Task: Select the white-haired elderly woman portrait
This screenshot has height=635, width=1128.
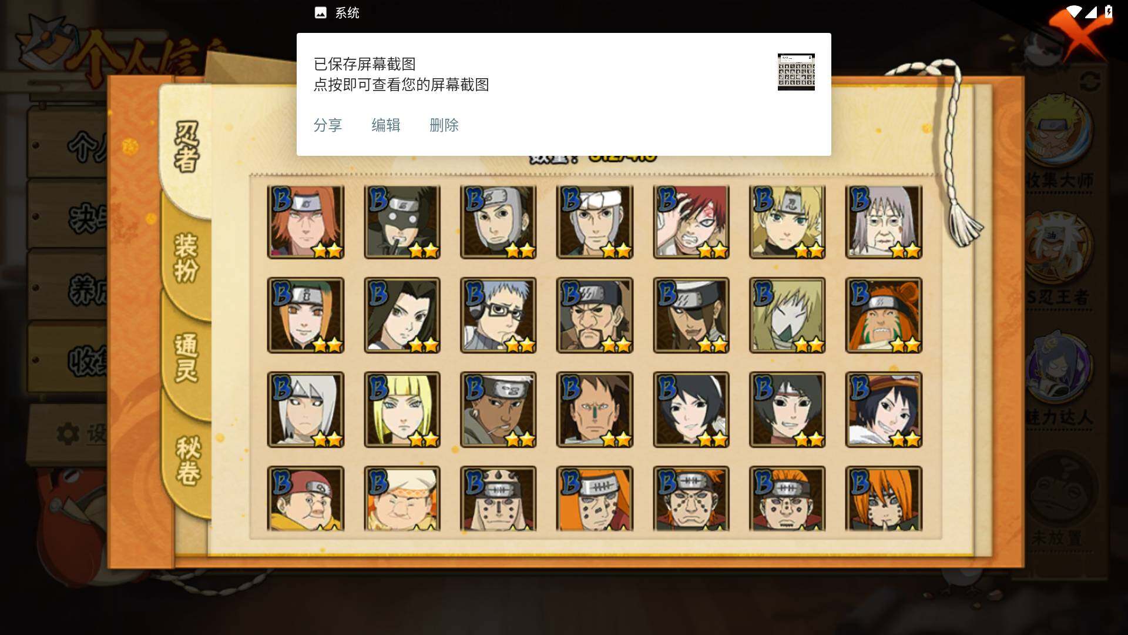Action: point(884,222)
